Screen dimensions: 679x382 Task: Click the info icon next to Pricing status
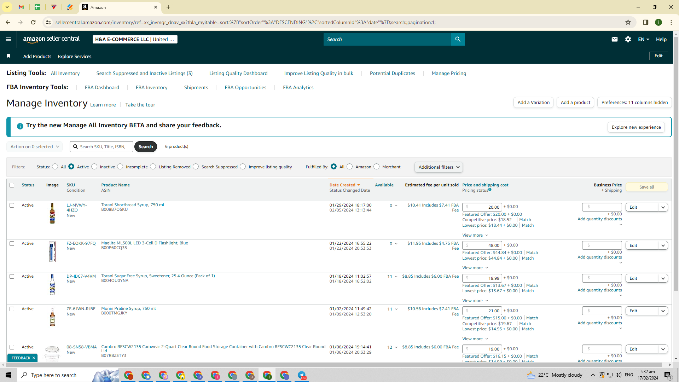(x=490, y=190)
